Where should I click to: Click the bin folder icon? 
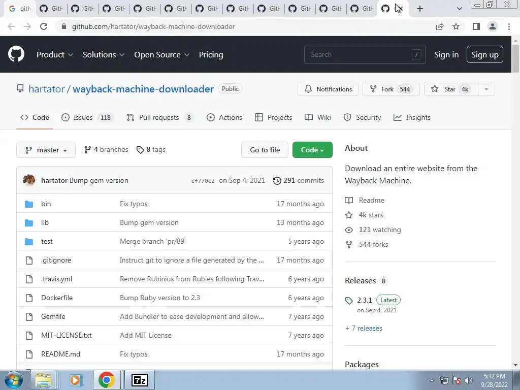tap(29, 204)
